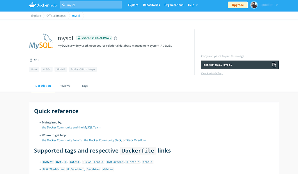The width and height of the screenshot is (298, 174).
Task: Click the Docker Official Image tag chip
Action: (83, 69)
